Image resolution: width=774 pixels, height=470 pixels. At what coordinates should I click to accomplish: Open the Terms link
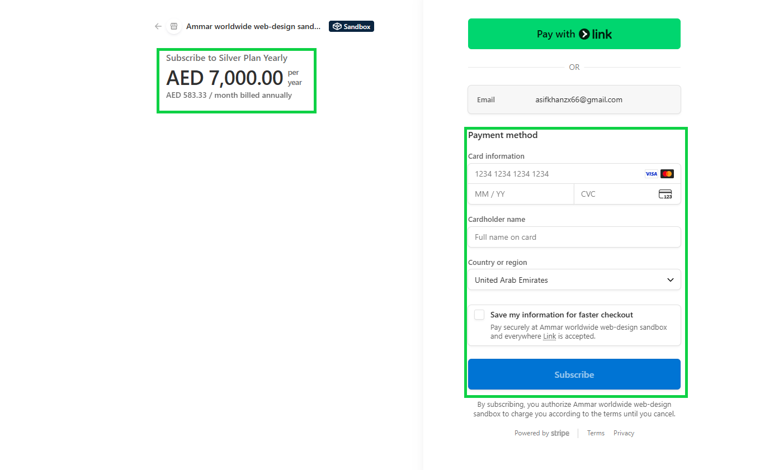pyautogui.click(x=596, y=433)
